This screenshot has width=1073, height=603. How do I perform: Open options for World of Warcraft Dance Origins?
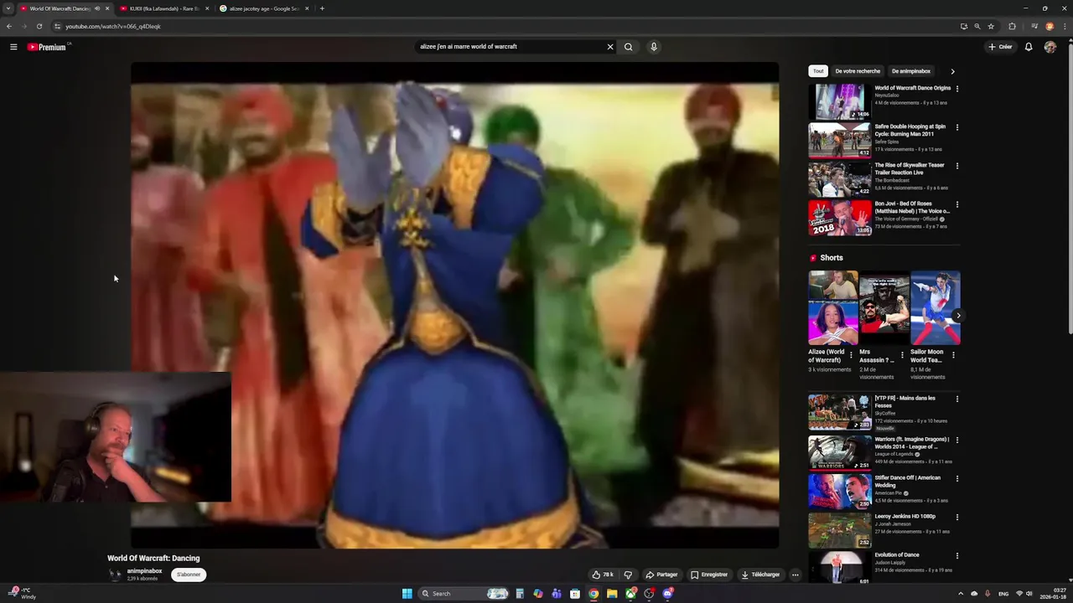click(x=957, y=89)
